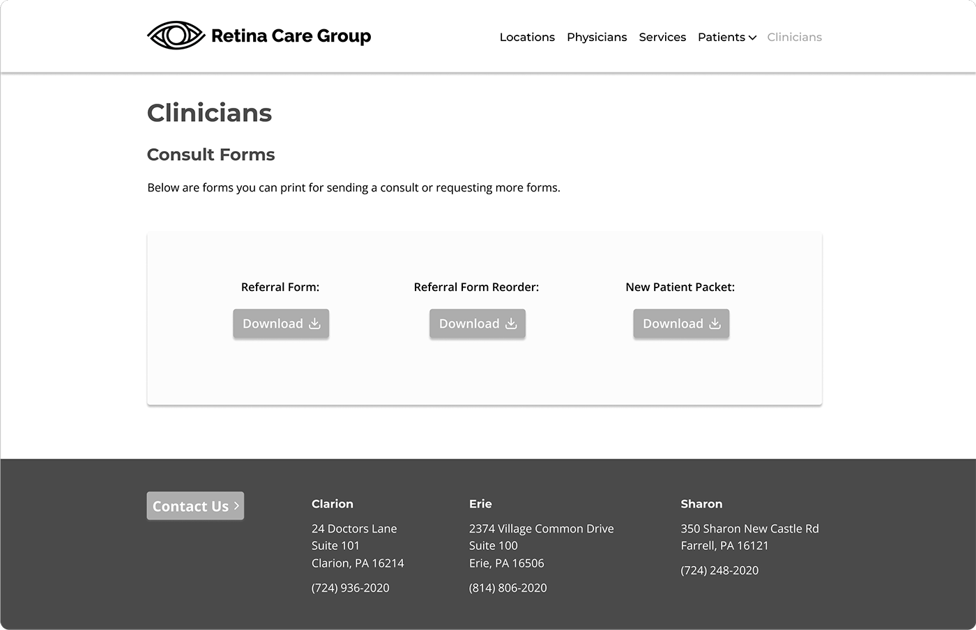Select the Clinicians nav link
976x630 pixels.
click(794, 38)
